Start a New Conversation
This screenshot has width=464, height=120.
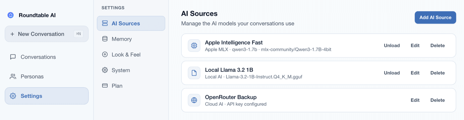[47, 34]
